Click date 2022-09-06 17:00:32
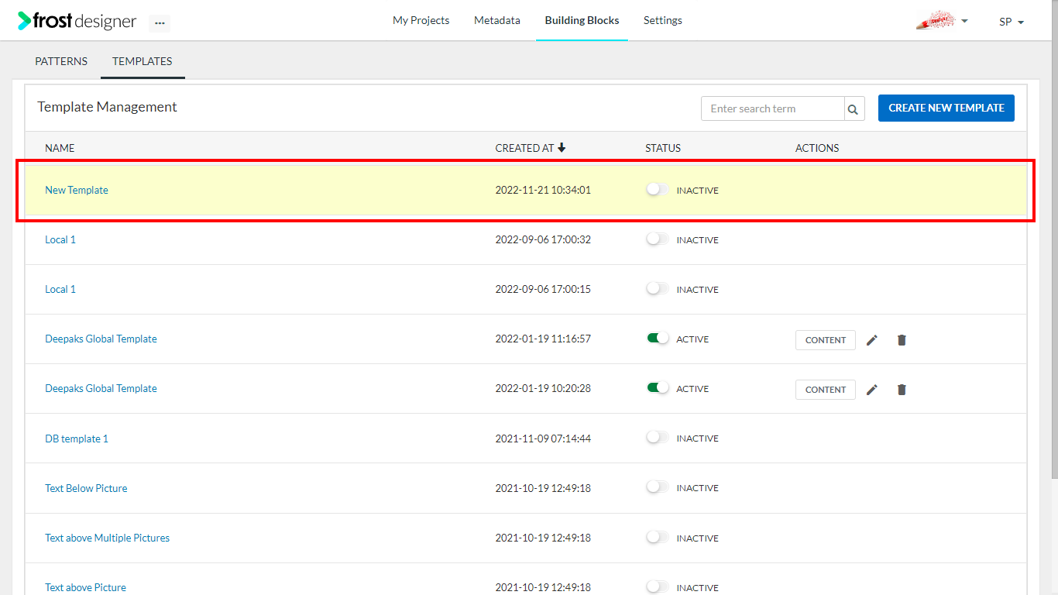The width and height of the screenshot is (1058, 595). coord(543,239)
